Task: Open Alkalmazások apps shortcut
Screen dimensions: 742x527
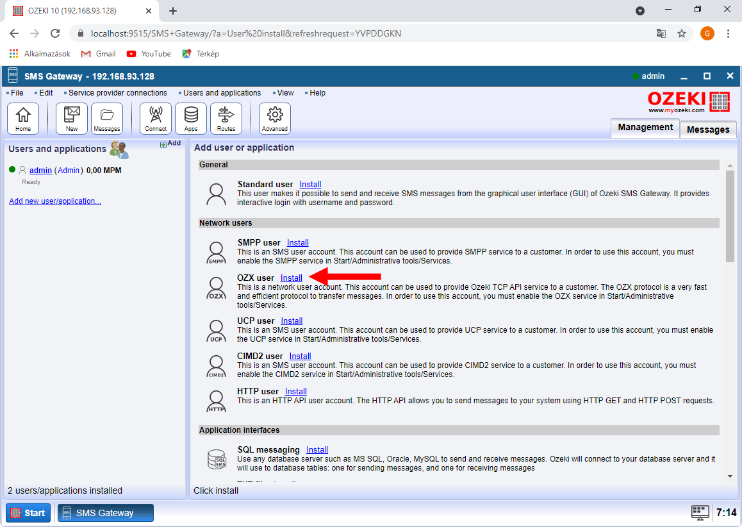Action: pos(40,54)
